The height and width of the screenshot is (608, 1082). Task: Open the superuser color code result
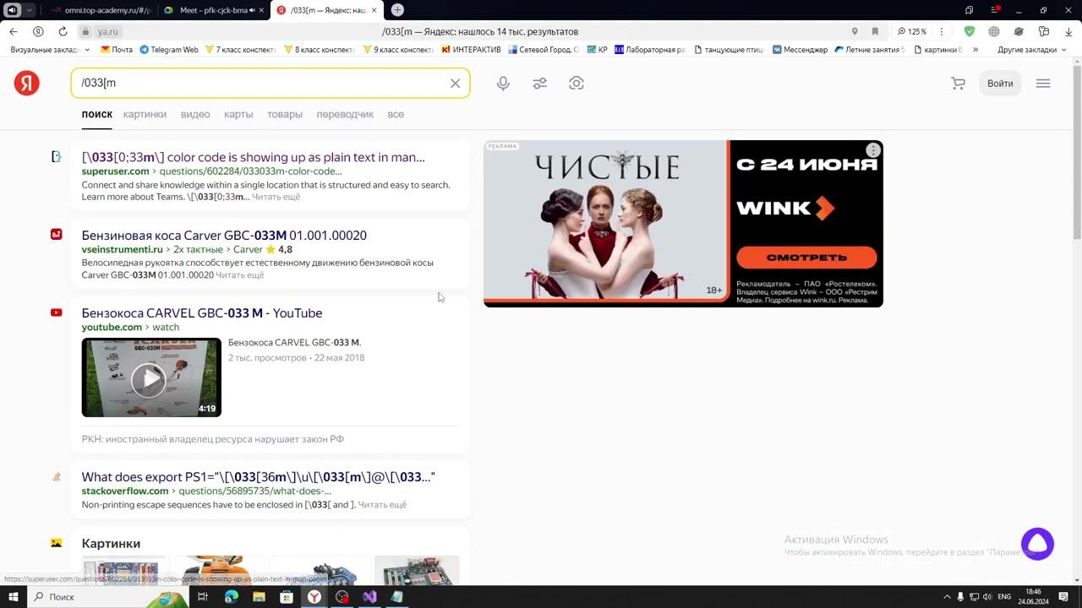(x=254, y=157)
